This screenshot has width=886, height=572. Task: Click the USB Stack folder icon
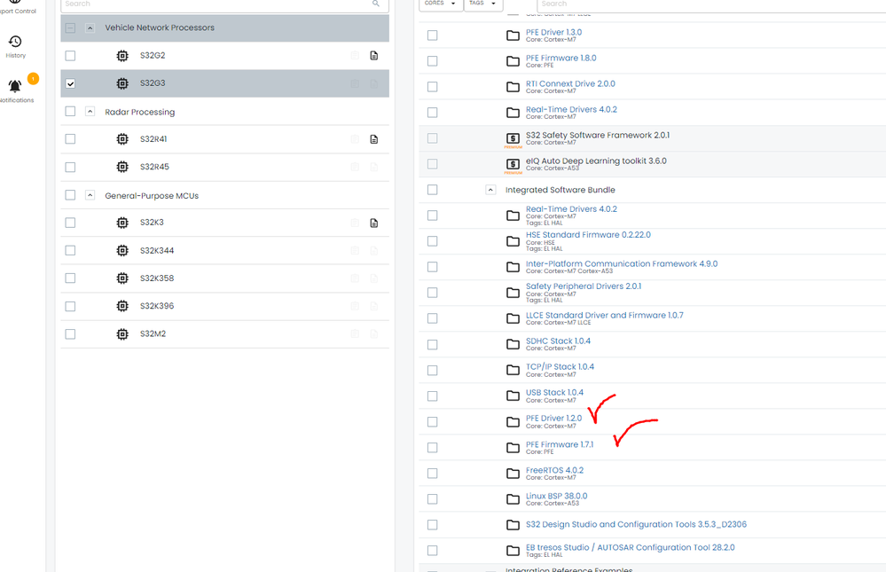click(513, 396)
